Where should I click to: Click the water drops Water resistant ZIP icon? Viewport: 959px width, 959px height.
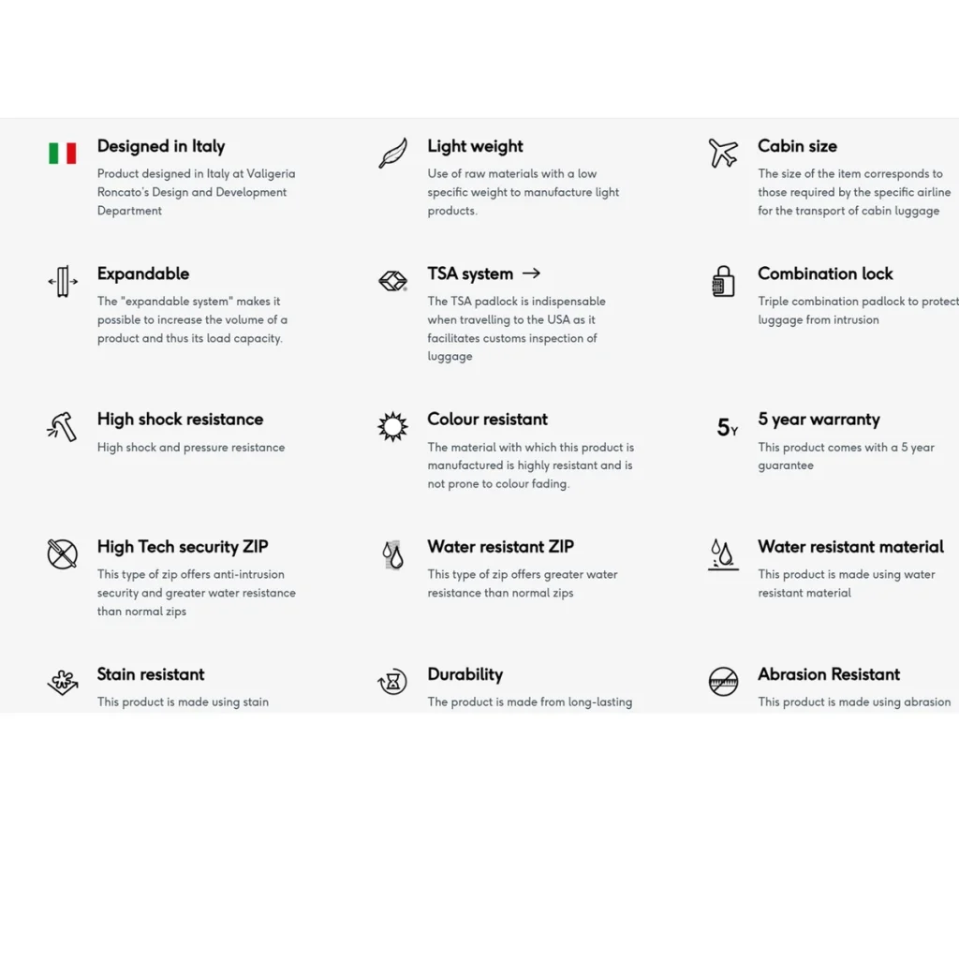(x=392, y=554)
